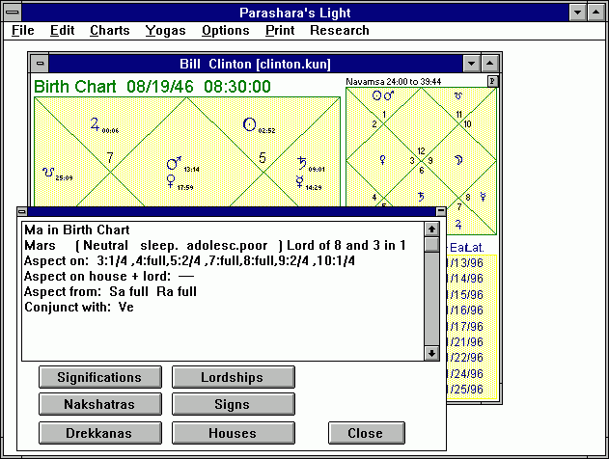
Task: Click the 'Ma in Birth Chart' line
Action: (77, 229)
